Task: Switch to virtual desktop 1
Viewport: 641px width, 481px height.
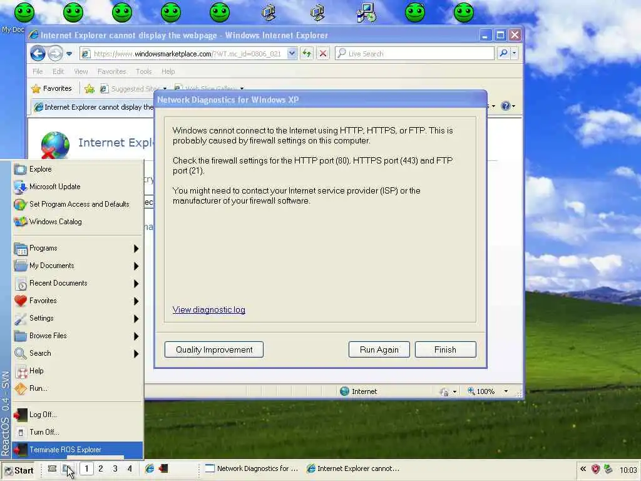Action: (86, 468)
